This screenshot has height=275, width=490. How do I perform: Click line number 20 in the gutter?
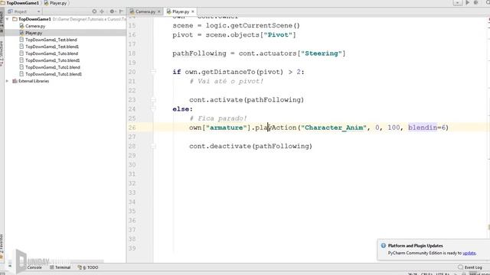coord(132,72)
